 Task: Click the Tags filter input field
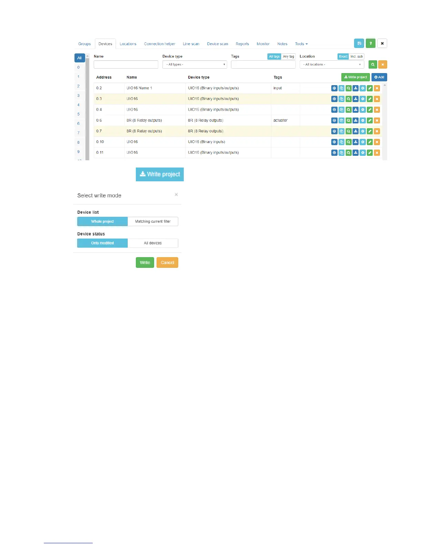pos(263,64)
